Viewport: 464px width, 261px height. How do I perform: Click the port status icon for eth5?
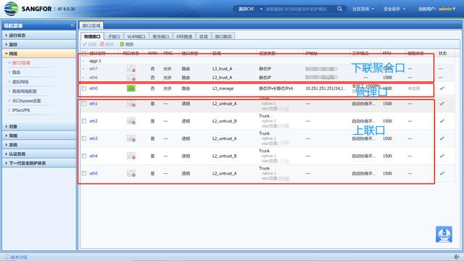(131, 173)
